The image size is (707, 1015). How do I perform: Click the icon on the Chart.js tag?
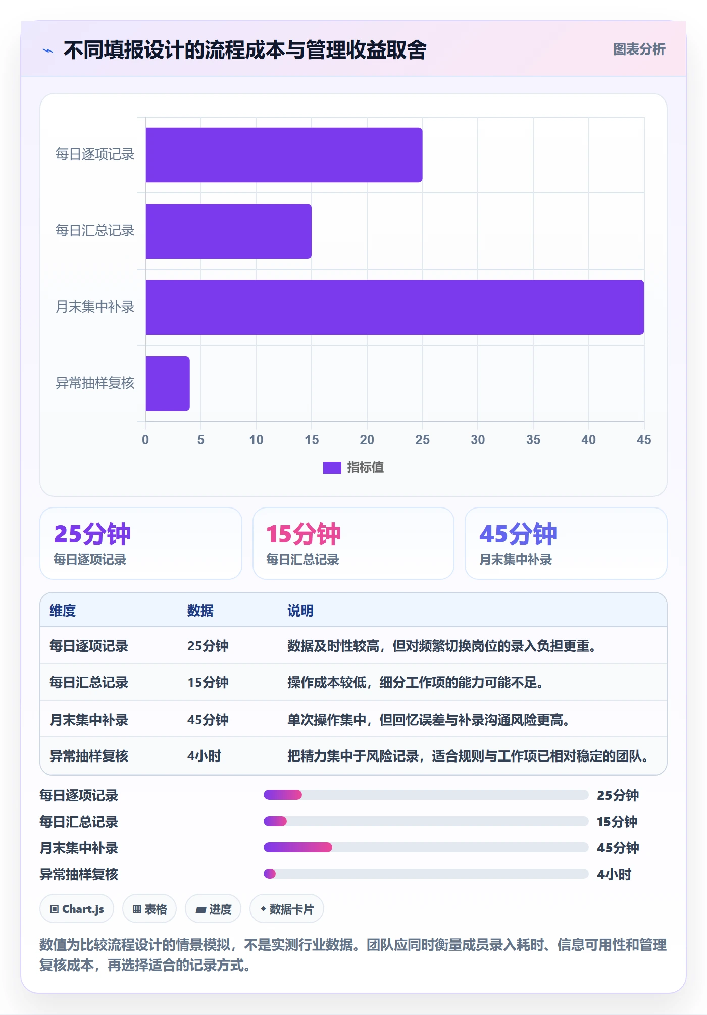pos(55,909)
